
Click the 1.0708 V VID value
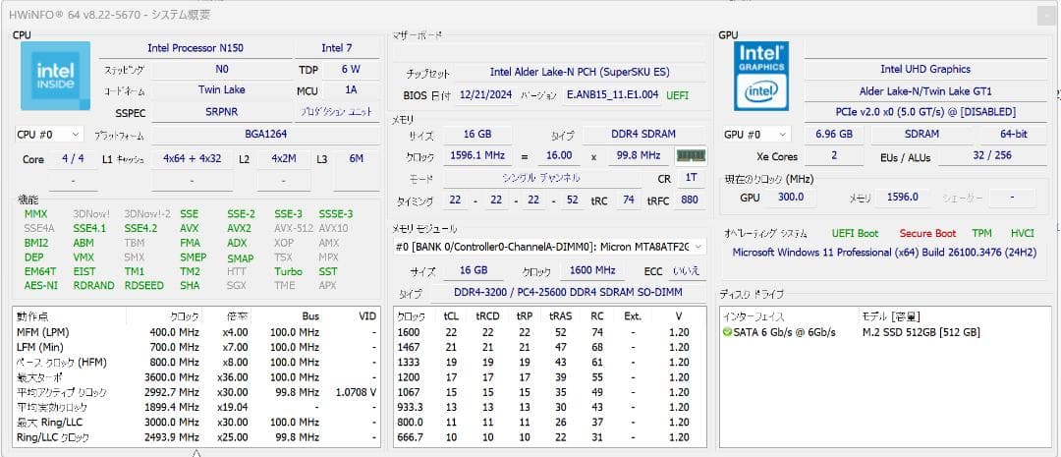point(356,392)
